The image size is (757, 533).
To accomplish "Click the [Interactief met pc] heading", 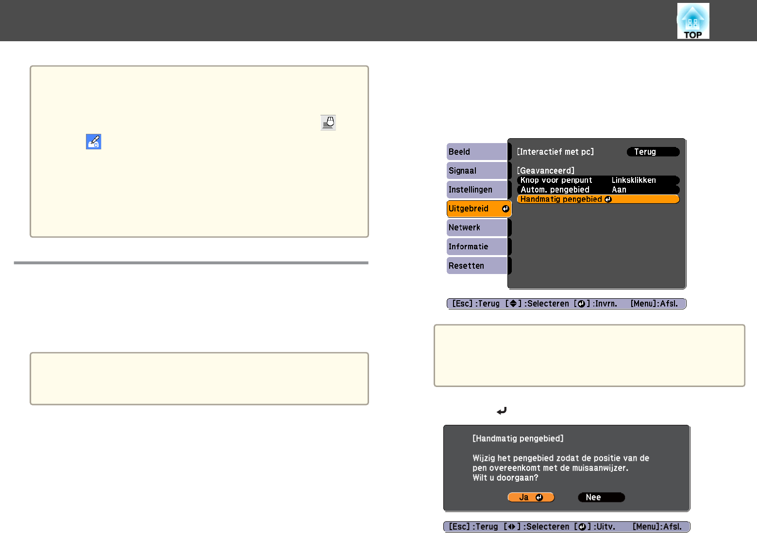I will click(555, 152).
